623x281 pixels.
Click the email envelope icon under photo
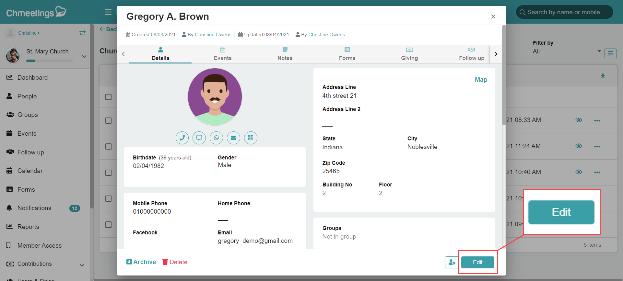(x=233, y=138)
